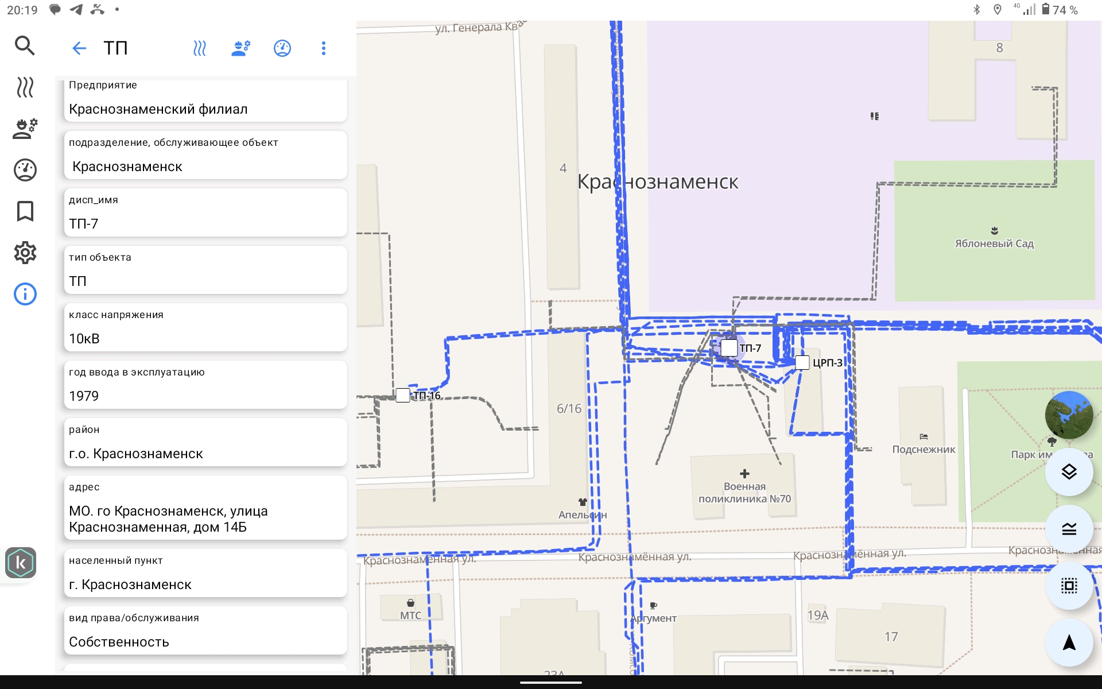Open info icon in sidebar
The width and height of the screenshot is (1102, 689).
point(25,294)
